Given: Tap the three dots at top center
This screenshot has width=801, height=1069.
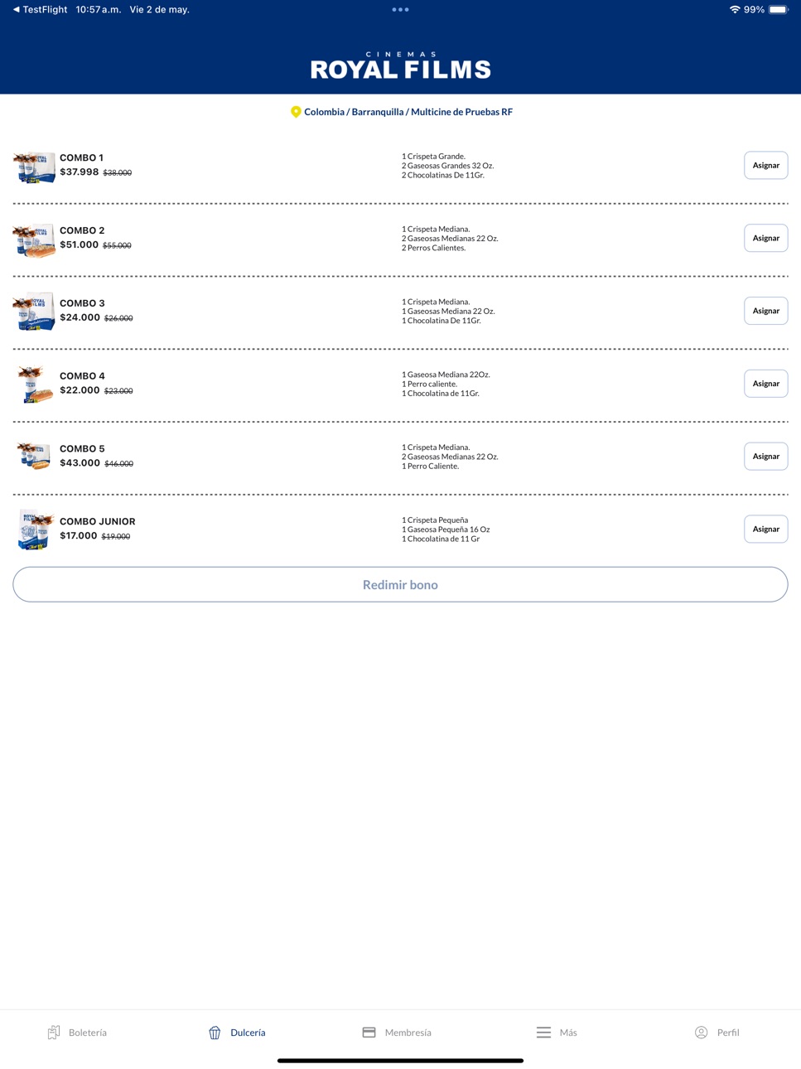Looking at the screenshot, I should (400, 10).
